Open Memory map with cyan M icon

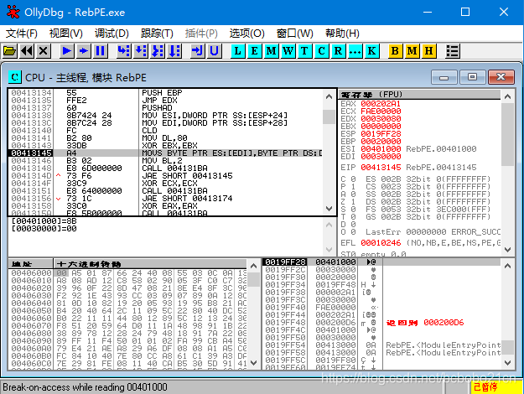pyautogui.click(x=272, y=51)
